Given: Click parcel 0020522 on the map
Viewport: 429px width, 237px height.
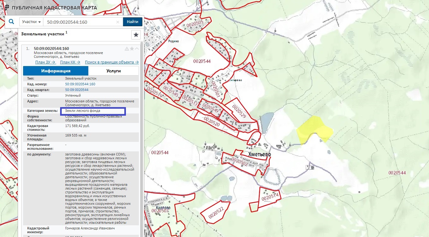Looking at the screenshot, I should pyautogui.click(x=216, y=210).
